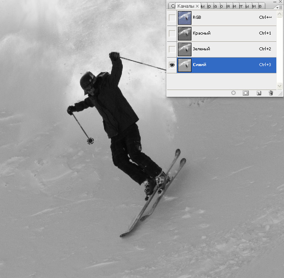The width and height of the screenshot is (284, 278).
Task: Click the Синий channel thumbnail
Action: pos(184,65)
